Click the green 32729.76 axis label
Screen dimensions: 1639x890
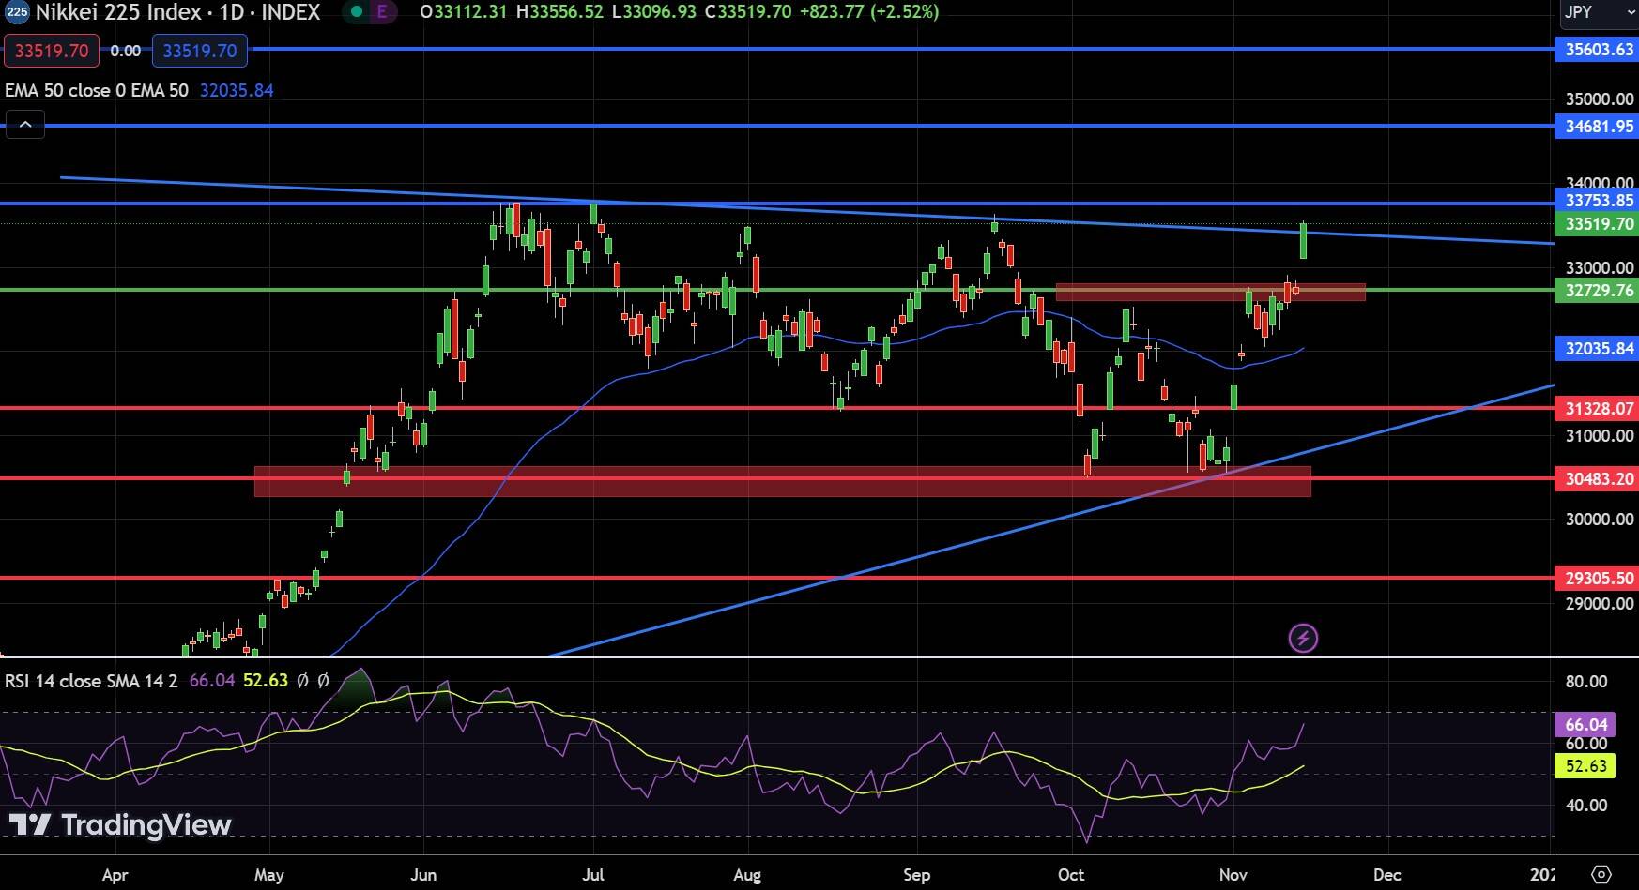point(1597,291)
